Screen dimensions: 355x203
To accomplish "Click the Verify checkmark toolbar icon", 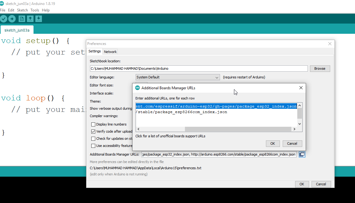I will (3, 19).
